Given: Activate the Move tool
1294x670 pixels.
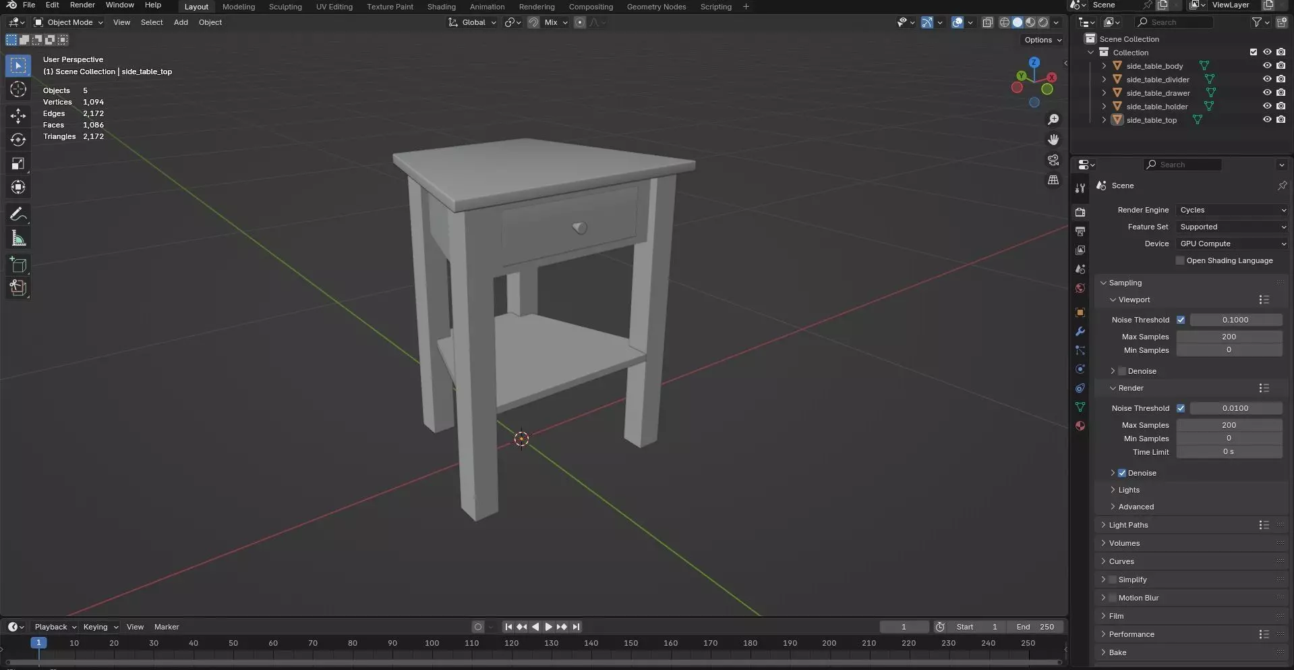Looking at the screenshot, I should (18, 116).
